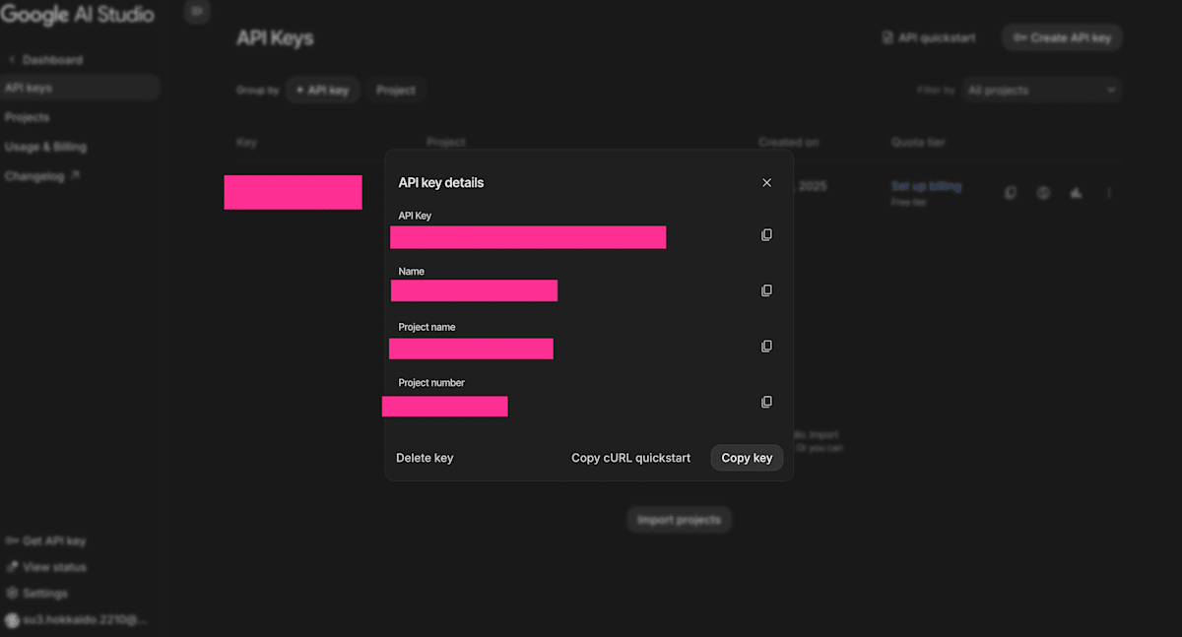Viewport: 1182px width, 637px height.
Task: Copy the Project name value
Action: point(766,347)
